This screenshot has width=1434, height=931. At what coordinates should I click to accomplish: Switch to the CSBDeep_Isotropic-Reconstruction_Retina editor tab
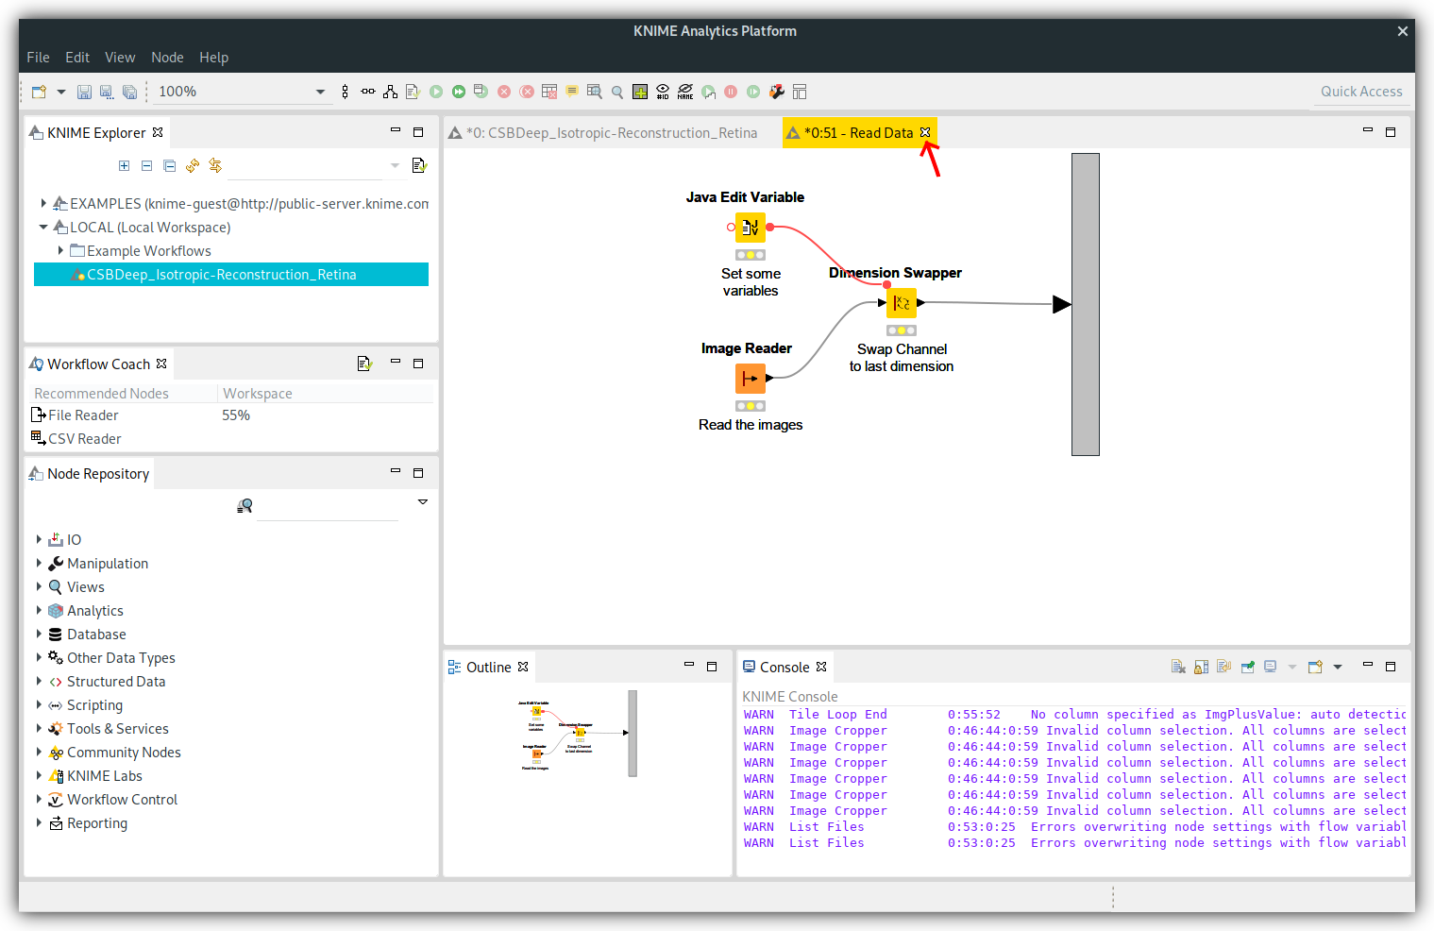point(612,133)
